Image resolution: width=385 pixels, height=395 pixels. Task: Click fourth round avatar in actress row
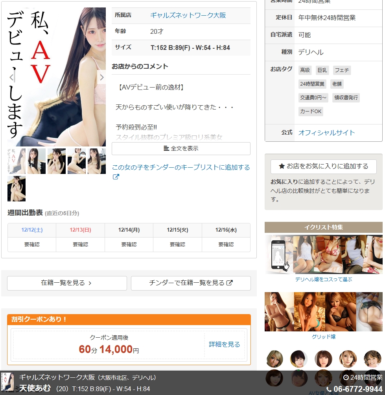(348, 359)
